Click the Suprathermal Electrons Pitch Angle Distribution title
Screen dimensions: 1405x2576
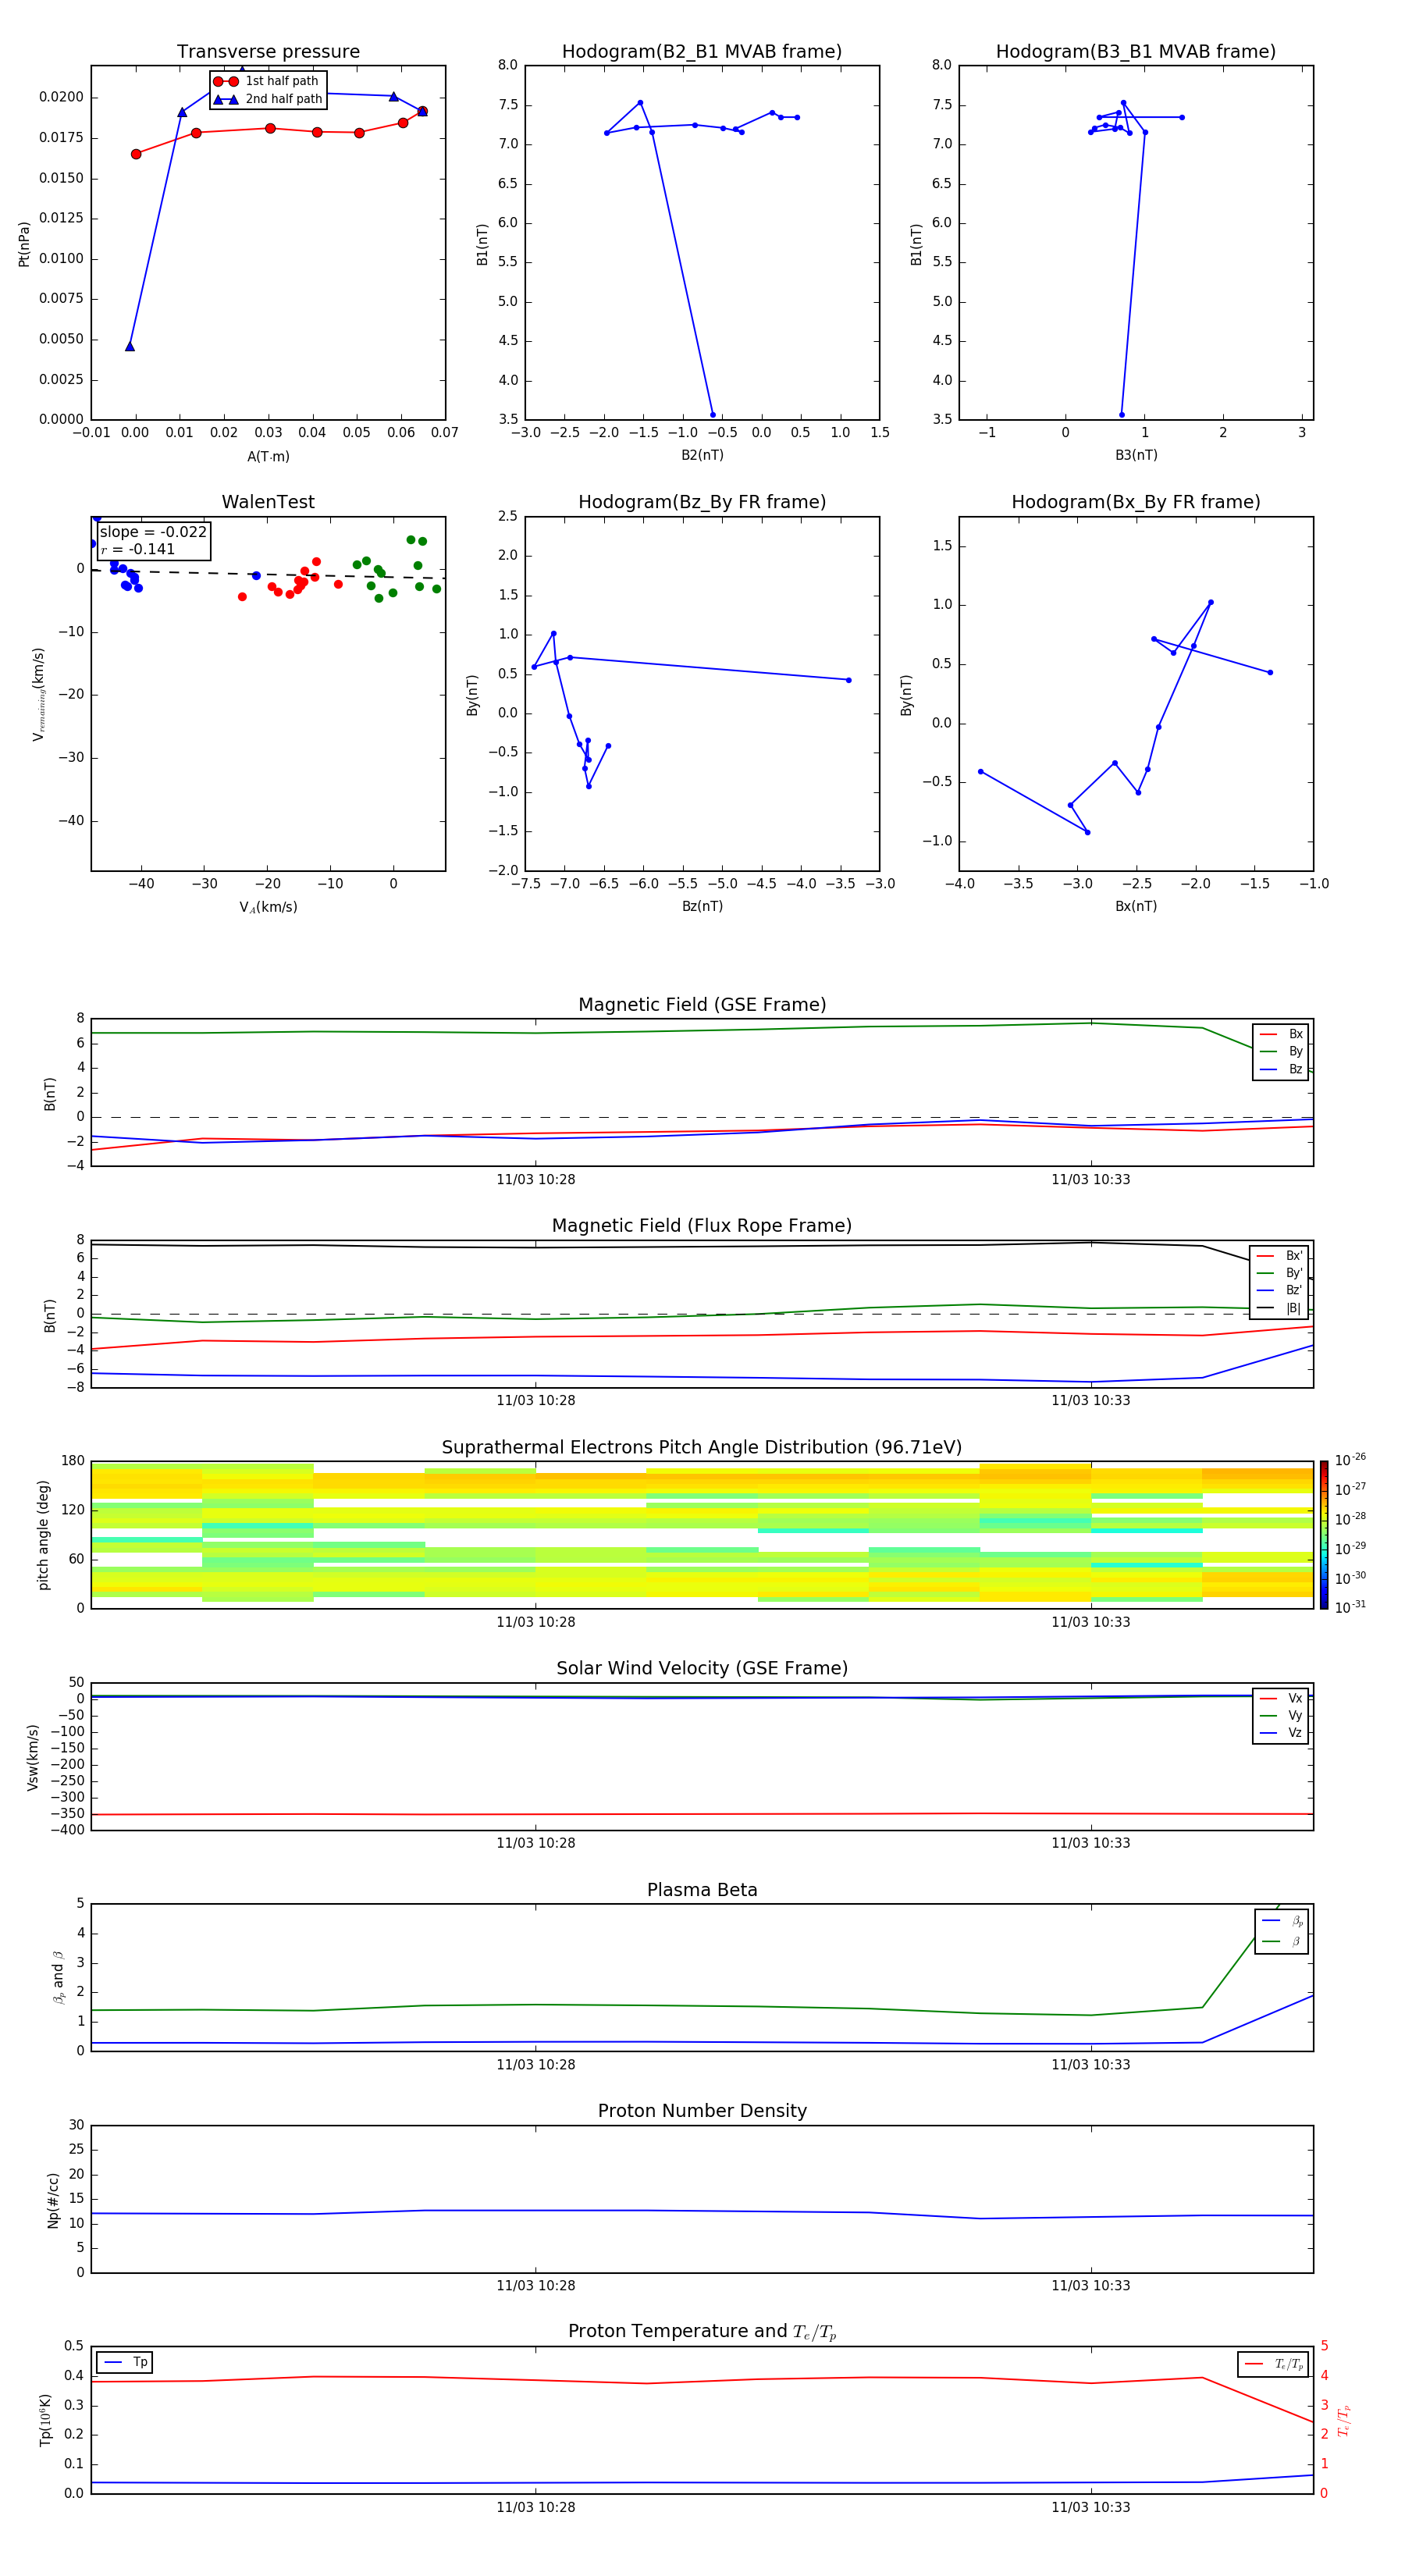702,1448
